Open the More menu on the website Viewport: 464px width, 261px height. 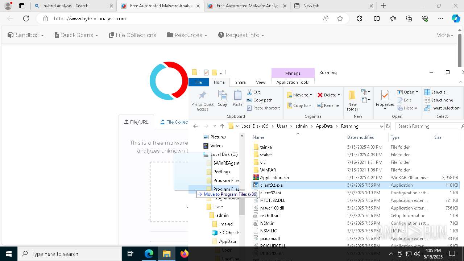tap(445, 35)
